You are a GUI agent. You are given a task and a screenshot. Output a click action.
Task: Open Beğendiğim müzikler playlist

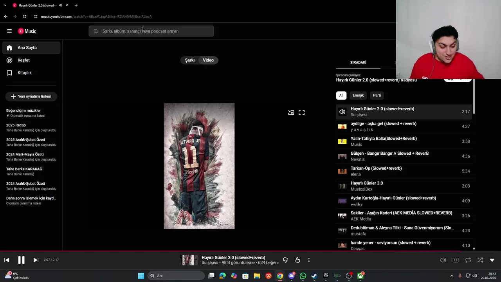pos(31,113)
